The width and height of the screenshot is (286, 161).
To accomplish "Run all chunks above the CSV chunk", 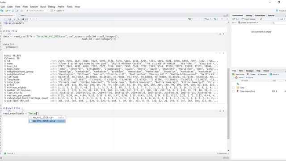I will pyautogui.click(x=220, y=34).
